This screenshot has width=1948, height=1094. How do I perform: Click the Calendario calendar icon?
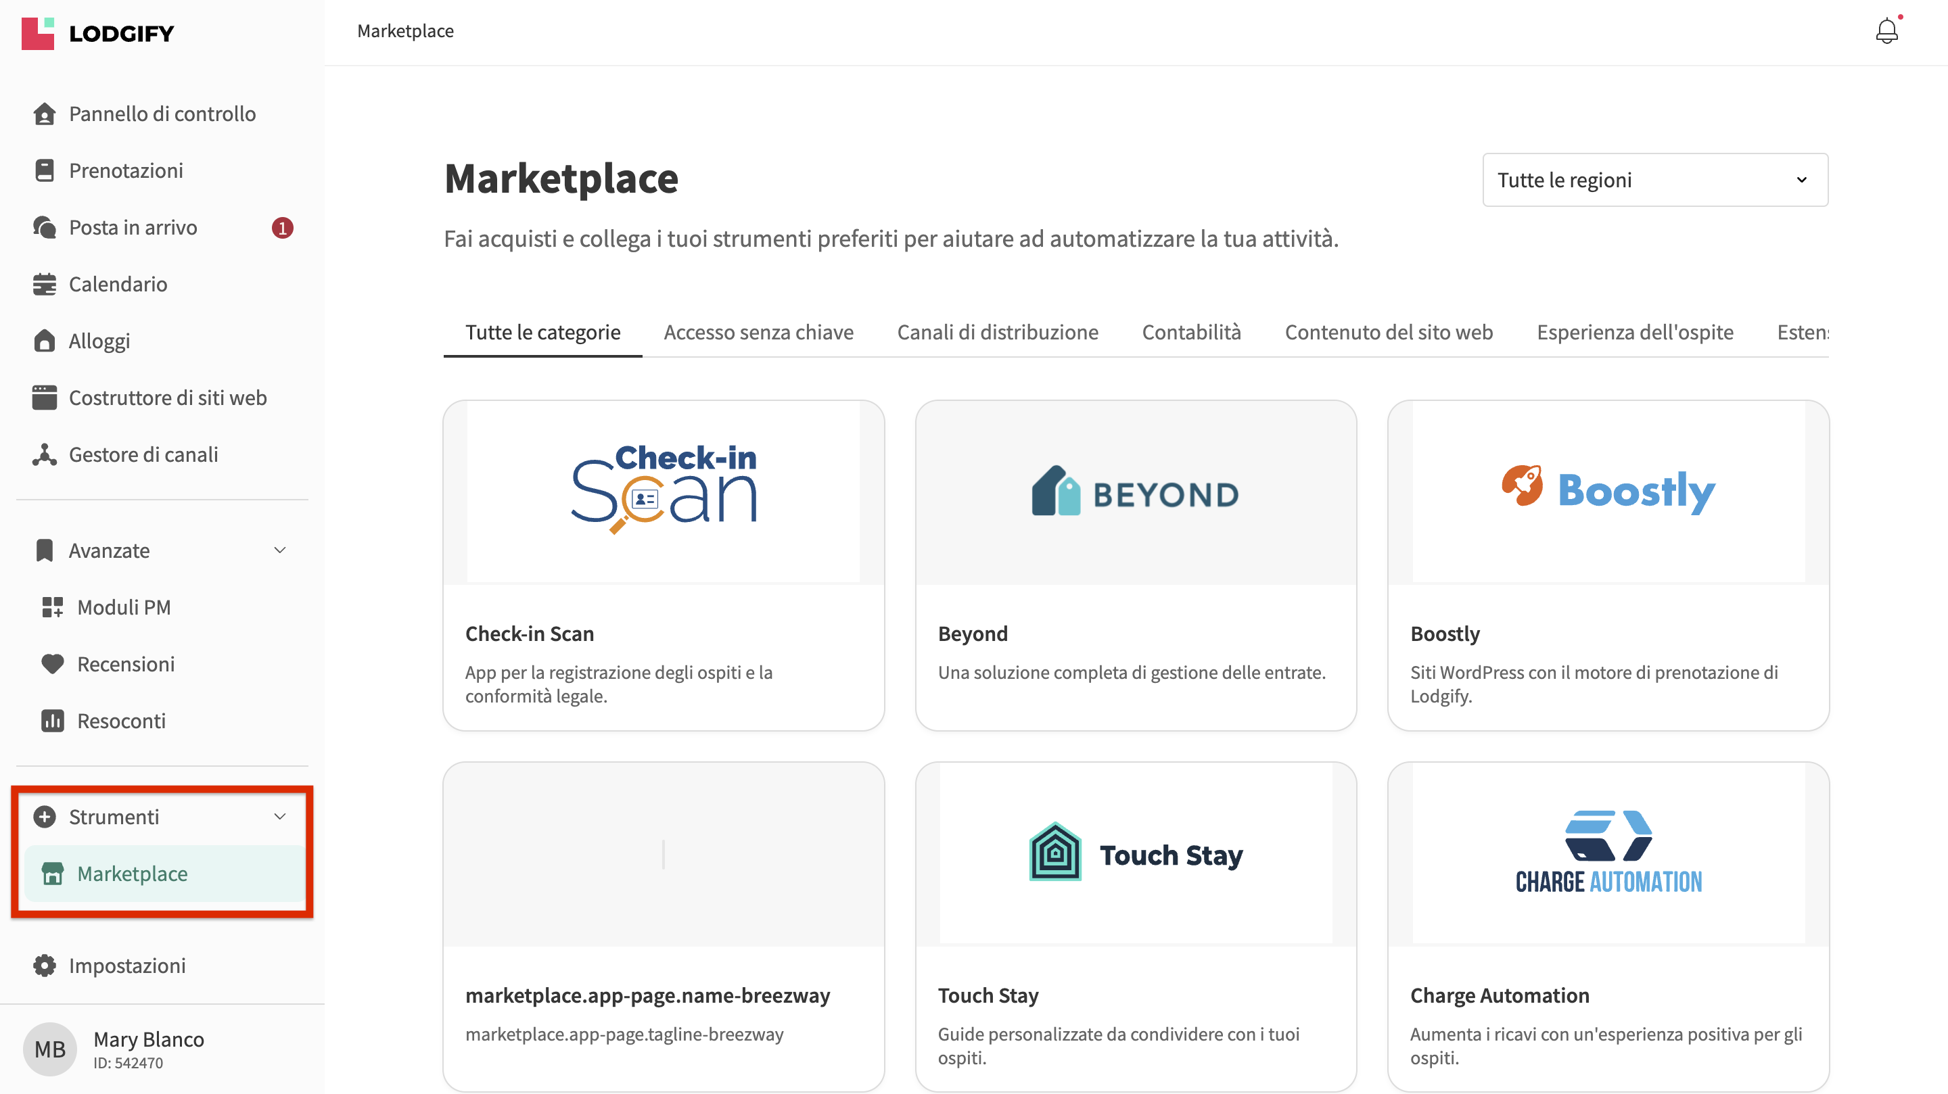tap(45, 283)
